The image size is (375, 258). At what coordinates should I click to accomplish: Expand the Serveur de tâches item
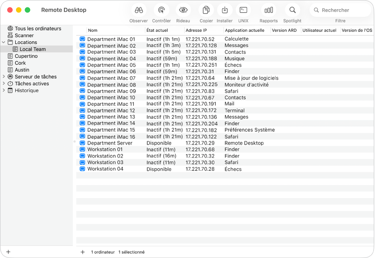point(4,77)
